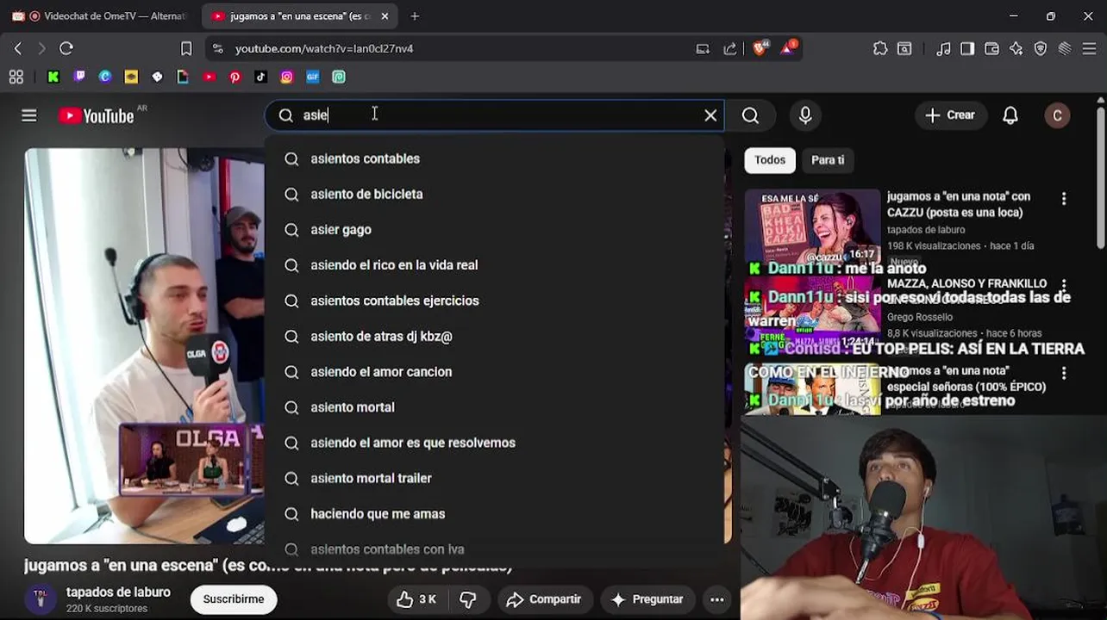Click the Compartir share button
This screenshot has width=1107, height=620.
pyautogui.click(x=544, y=599)
